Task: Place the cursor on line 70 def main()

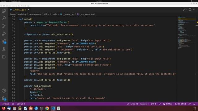Action: (x=26, y=19)
